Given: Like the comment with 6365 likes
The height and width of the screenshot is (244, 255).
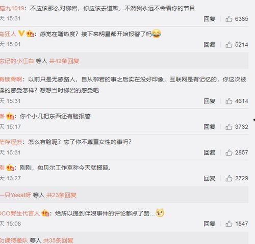Looking at the screenshot, I should coord(229,19).
